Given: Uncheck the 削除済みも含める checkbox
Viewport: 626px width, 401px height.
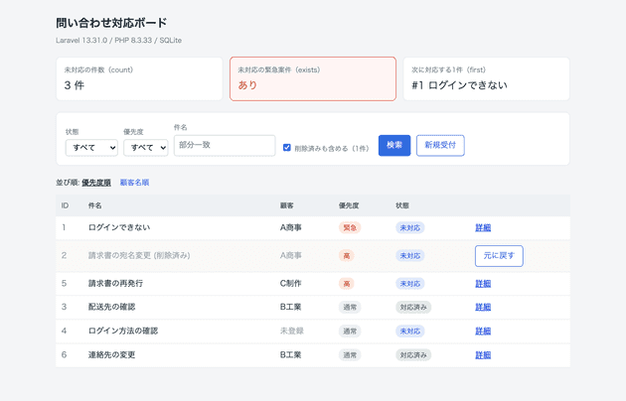Looking at the screenshot, I should (x=286, y=148).
